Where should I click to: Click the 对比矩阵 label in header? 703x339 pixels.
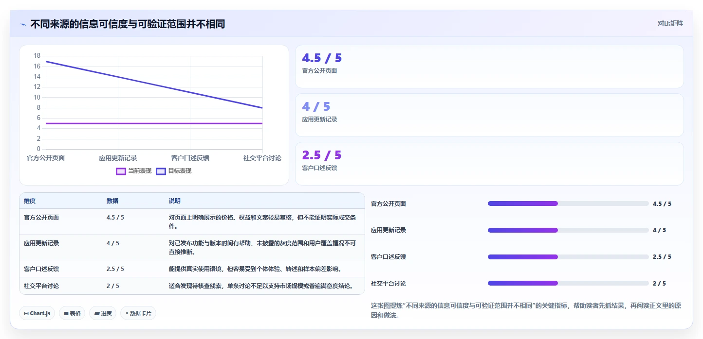pos(670,23)
